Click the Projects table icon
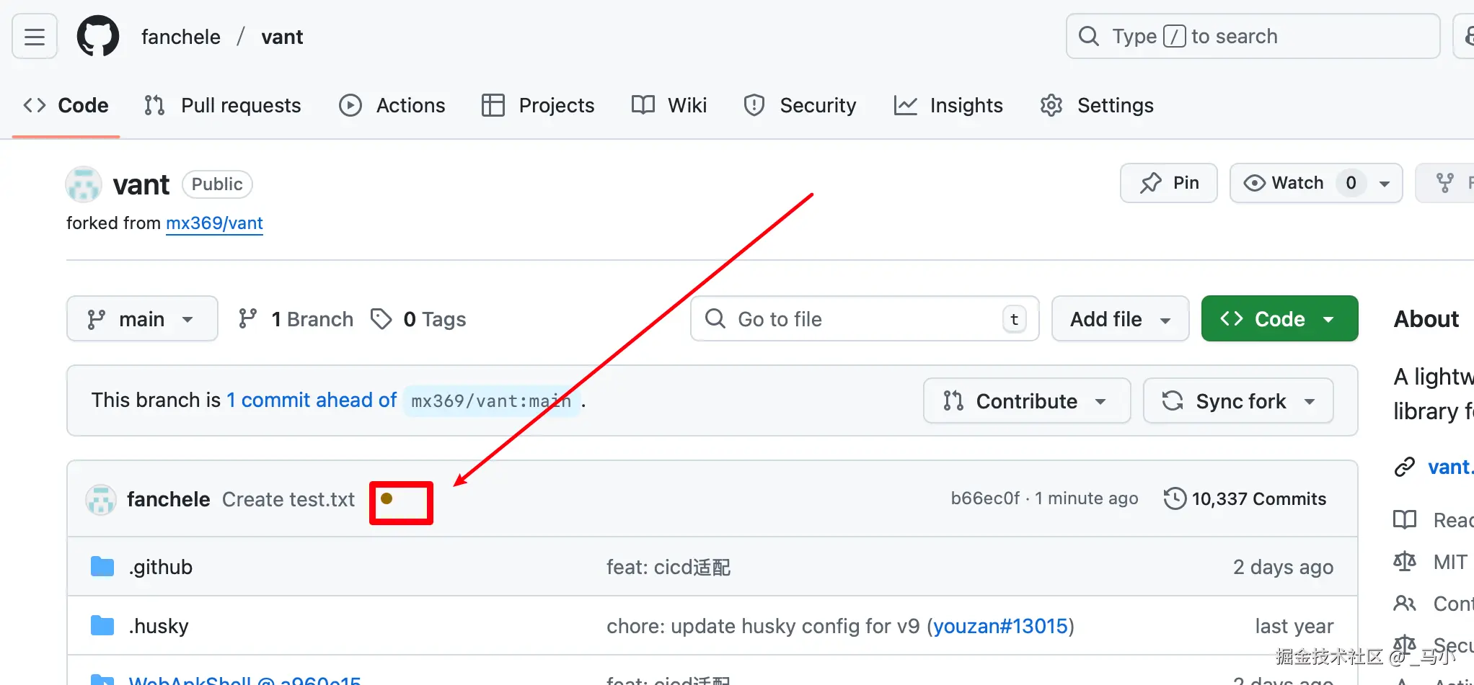 [493, 105]
